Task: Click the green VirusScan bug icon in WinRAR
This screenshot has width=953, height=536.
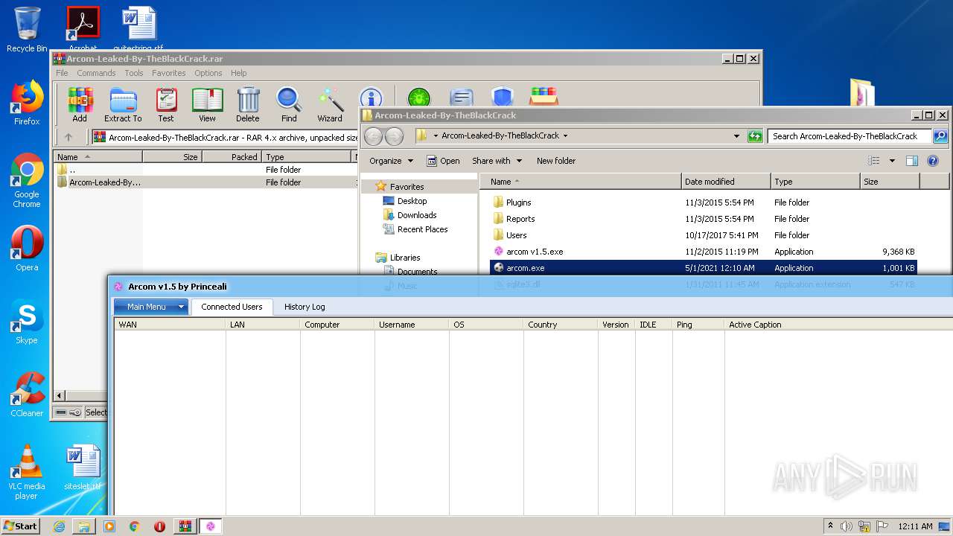Action: [x=418, y=98]
